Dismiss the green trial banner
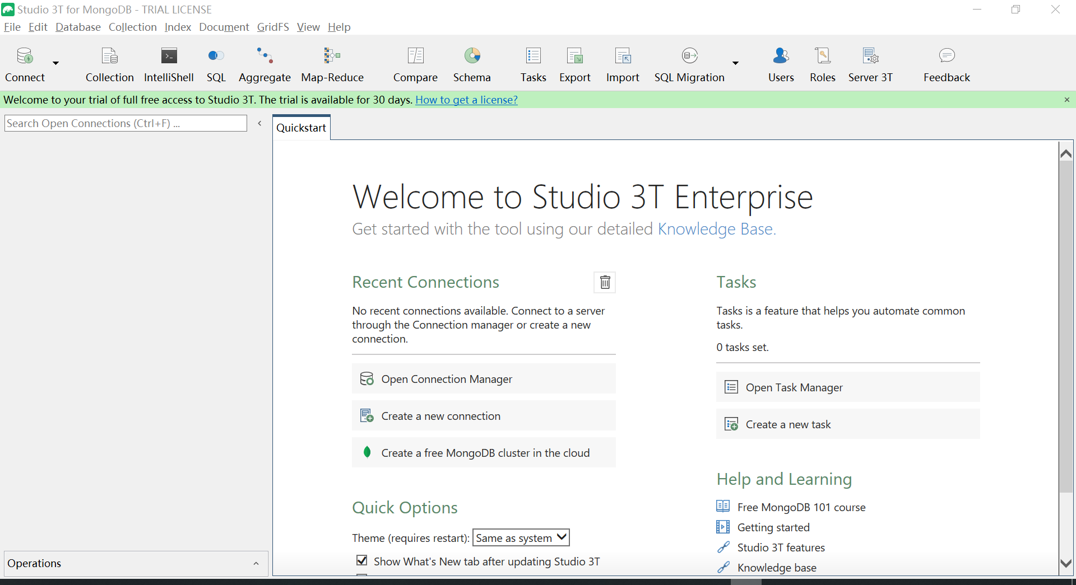Image resolution: width=1076 pixels, height=585 pixels. 1066,100
